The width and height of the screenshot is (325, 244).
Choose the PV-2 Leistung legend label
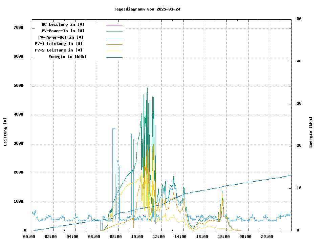pyautogui.click(x=59, y=50)
